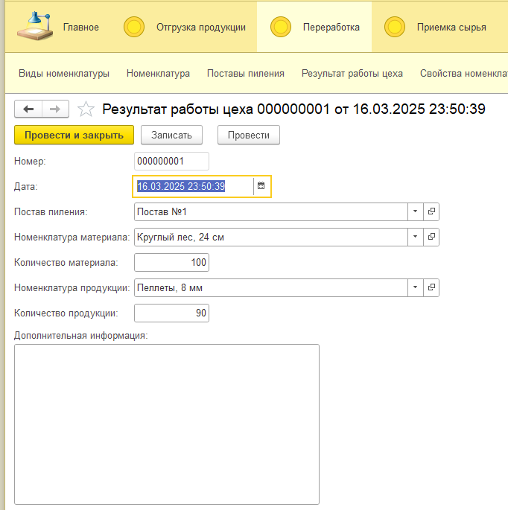The height and width of the screenshot is (510, 508).
Task: Open the Приемка сырья section
Action: (x=451, y=28)
